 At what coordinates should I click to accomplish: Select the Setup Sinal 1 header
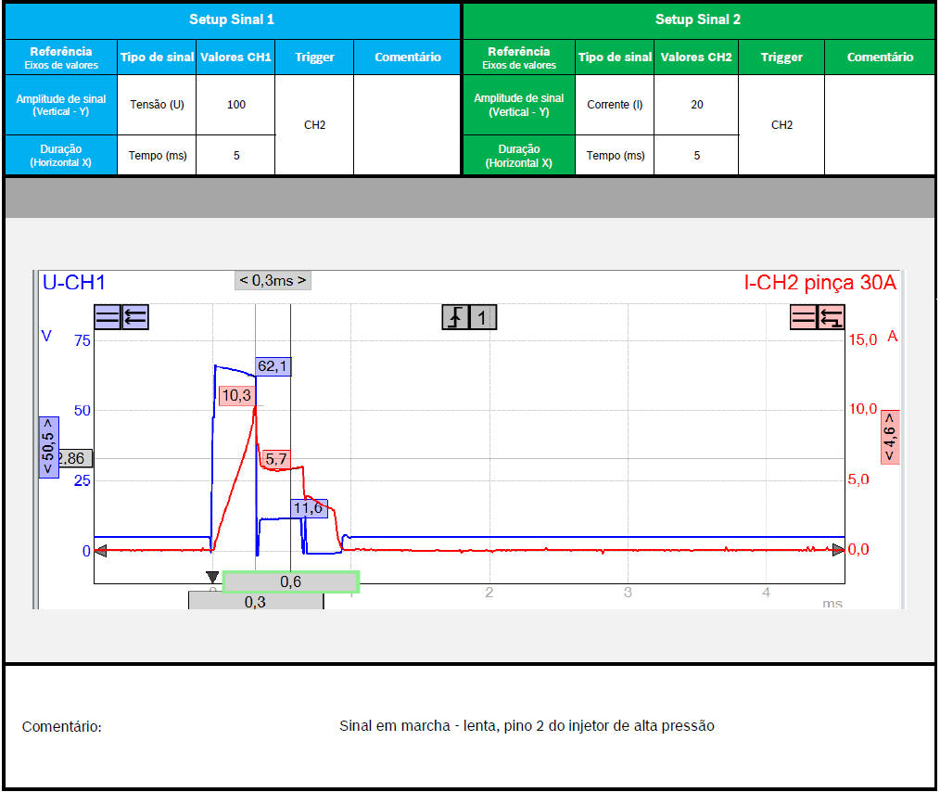[x=232, y=19]
